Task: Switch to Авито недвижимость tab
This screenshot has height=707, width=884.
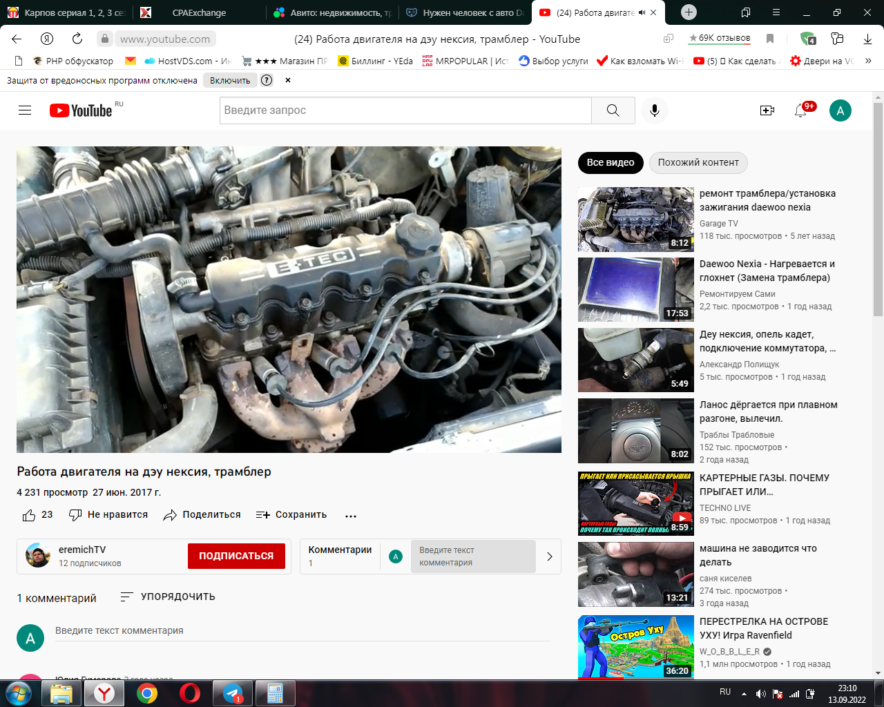Action: coord(332,12)
